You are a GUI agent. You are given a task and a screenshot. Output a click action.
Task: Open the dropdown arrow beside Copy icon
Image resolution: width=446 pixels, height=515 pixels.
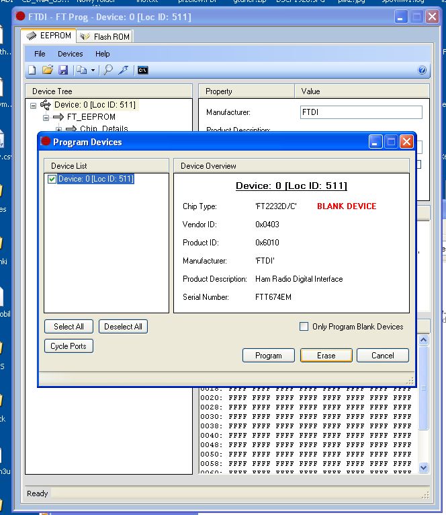pos(93,71)
